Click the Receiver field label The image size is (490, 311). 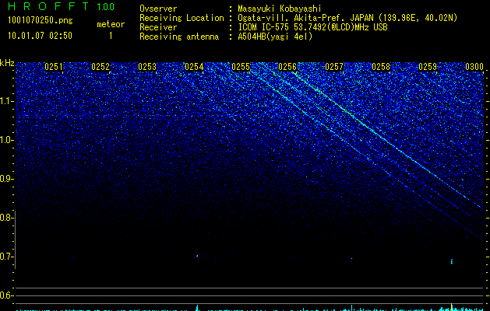158,27
